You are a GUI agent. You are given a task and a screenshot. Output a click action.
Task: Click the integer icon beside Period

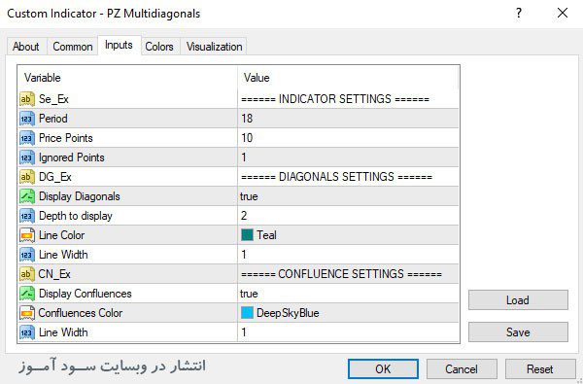pyautogui.click(x=27, y=119)
